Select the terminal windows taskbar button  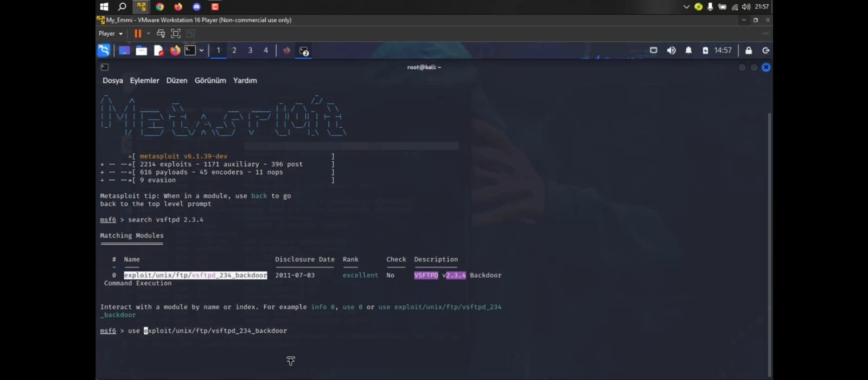tap(304, 51)
